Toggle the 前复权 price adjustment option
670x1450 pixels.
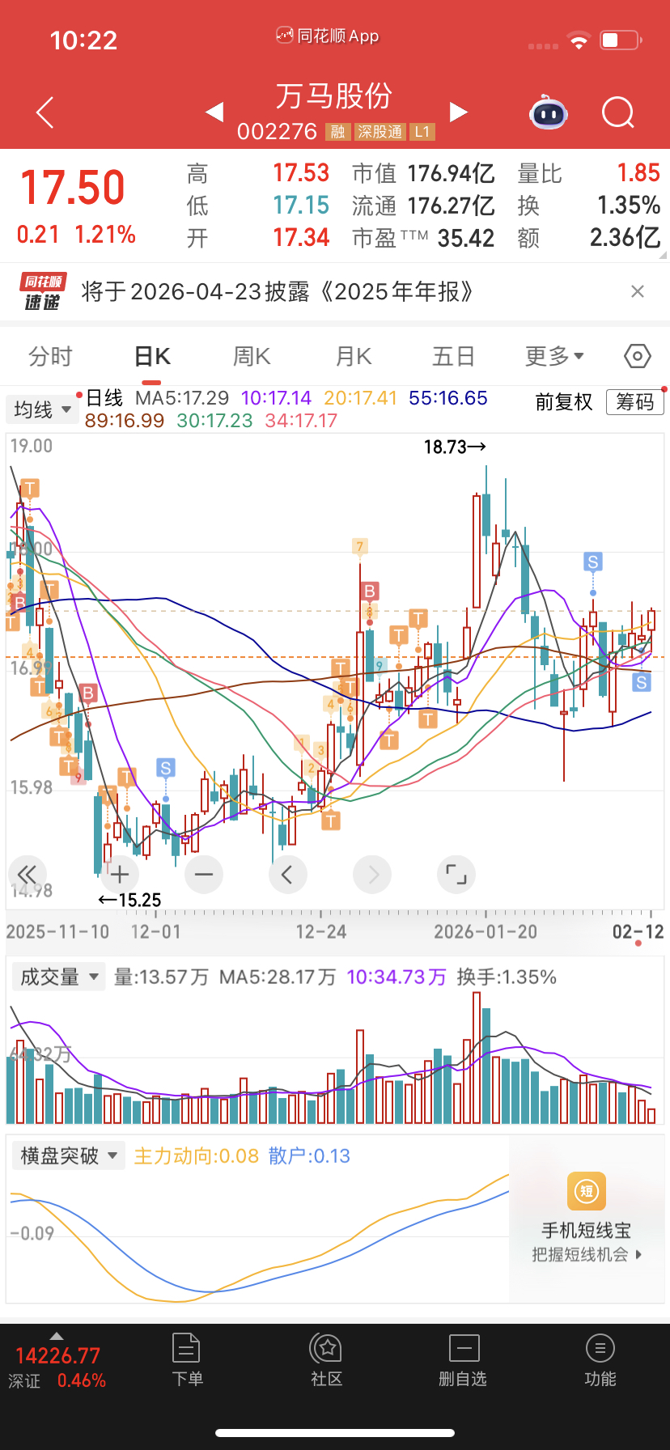564,402
